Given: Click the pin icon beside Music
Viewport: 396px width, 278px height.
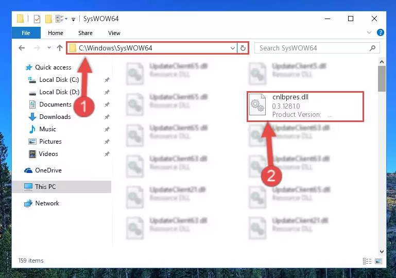Looking at the screenshot, I should [x=107, y=129].
